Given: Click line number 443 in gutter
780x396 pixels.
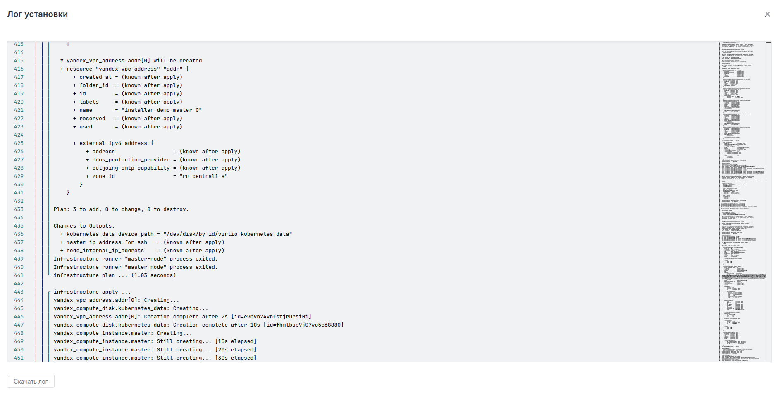Looking at the screenshot, I should (19, 292).
